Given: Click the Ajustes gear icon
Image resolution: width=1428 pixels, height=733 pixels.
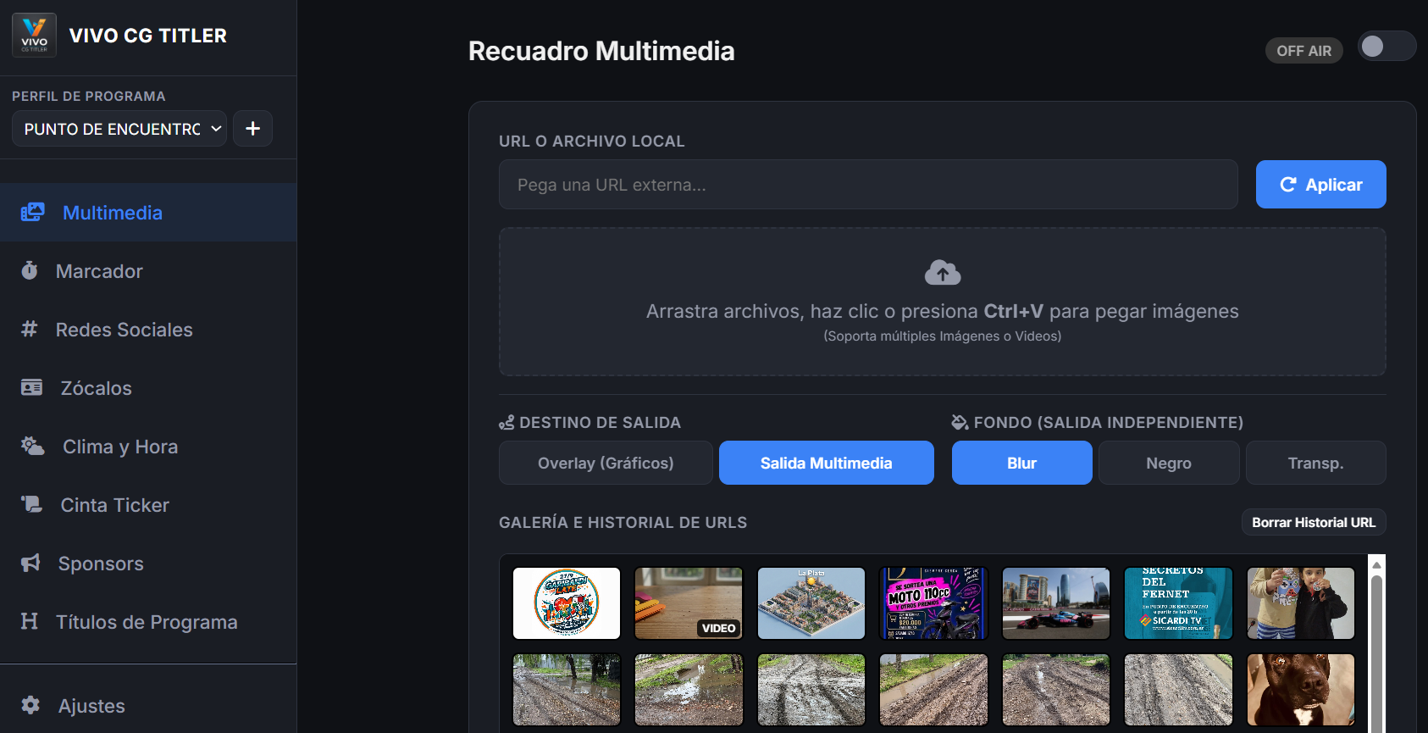Looking at the screenshot, I should coord(30,705).
